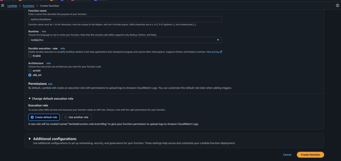The image size is (341, 161).
Task: Expand Additional configurations section
Action: click(30, 138)
